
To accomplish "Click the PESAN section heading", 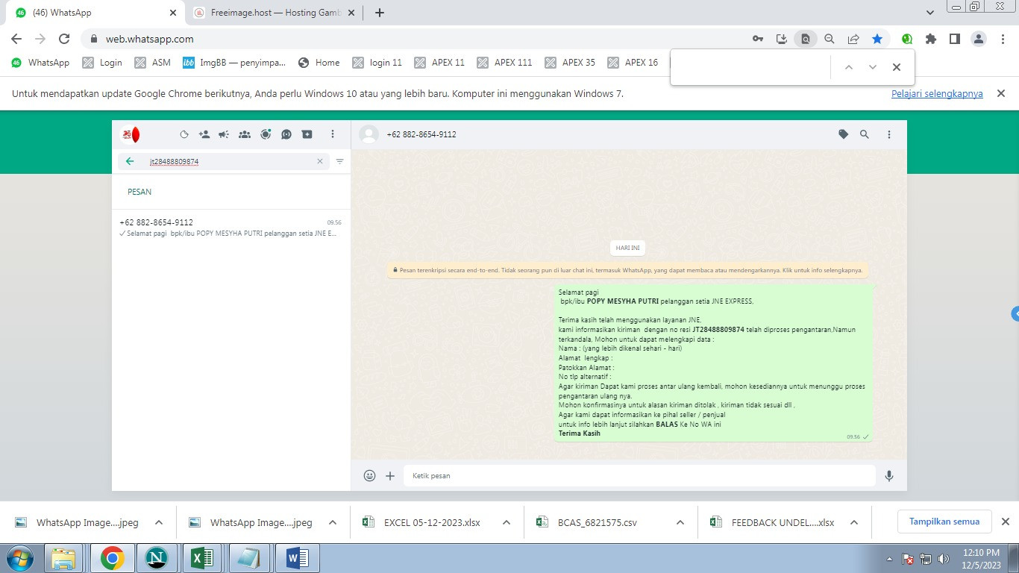I will click(x=139, y=192).
